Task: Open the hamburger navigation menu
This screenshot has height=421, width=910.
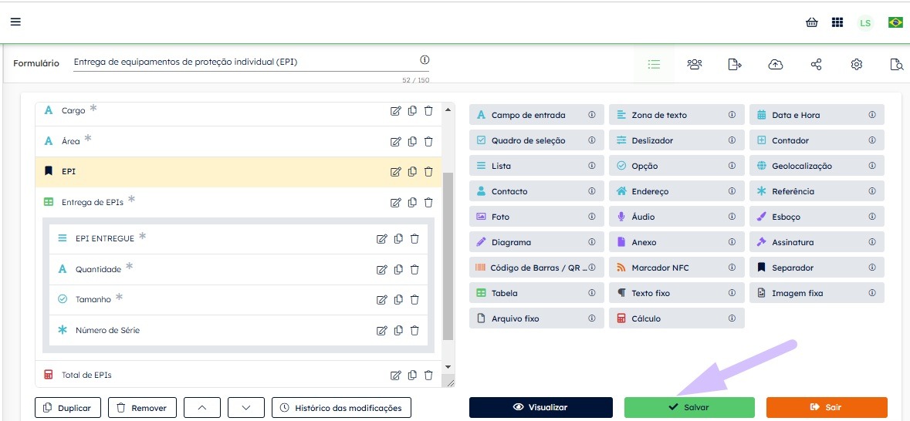Action: pyautogui.click(x=15, y=22)
